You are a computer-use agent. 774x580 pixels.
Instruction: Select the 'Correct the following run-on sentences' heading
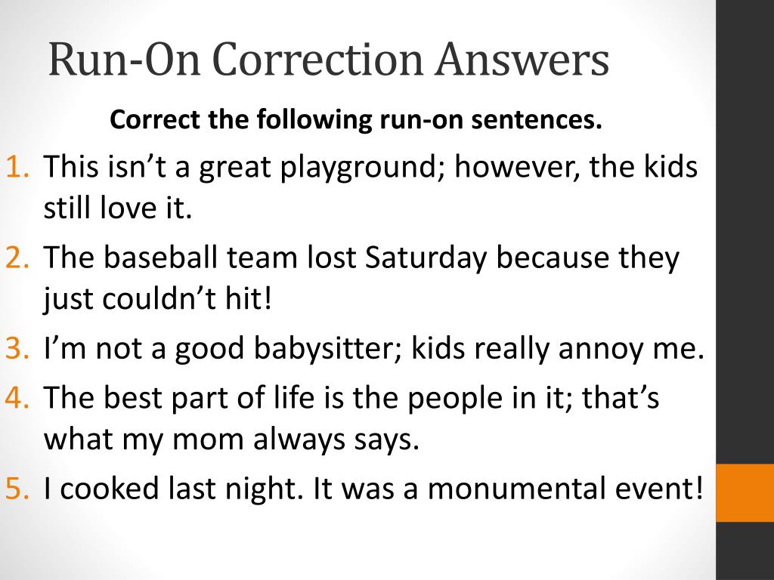pos(356,120)
